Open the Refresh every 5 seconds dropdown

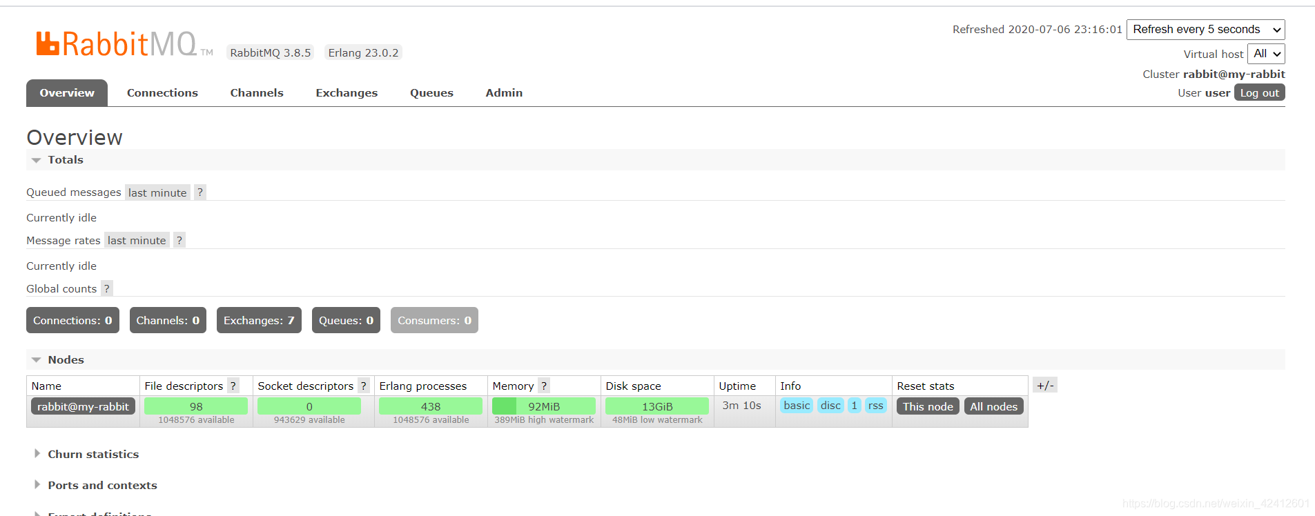point(1206,30)
